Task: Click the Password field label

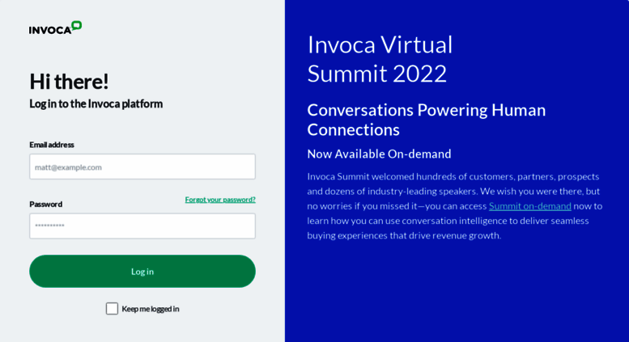Action: click(x=45, y=205)
